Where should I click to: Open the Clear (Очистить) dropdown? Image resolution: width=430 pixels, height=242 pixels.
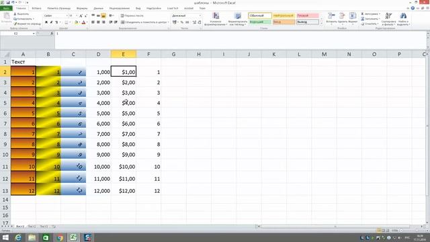pyautogui.click(x=370, y=24)
